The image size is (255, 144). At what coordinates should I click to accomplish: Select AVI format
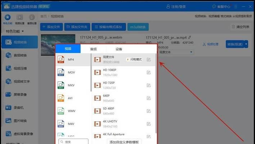pyautogui.click(x=73, y=98)
